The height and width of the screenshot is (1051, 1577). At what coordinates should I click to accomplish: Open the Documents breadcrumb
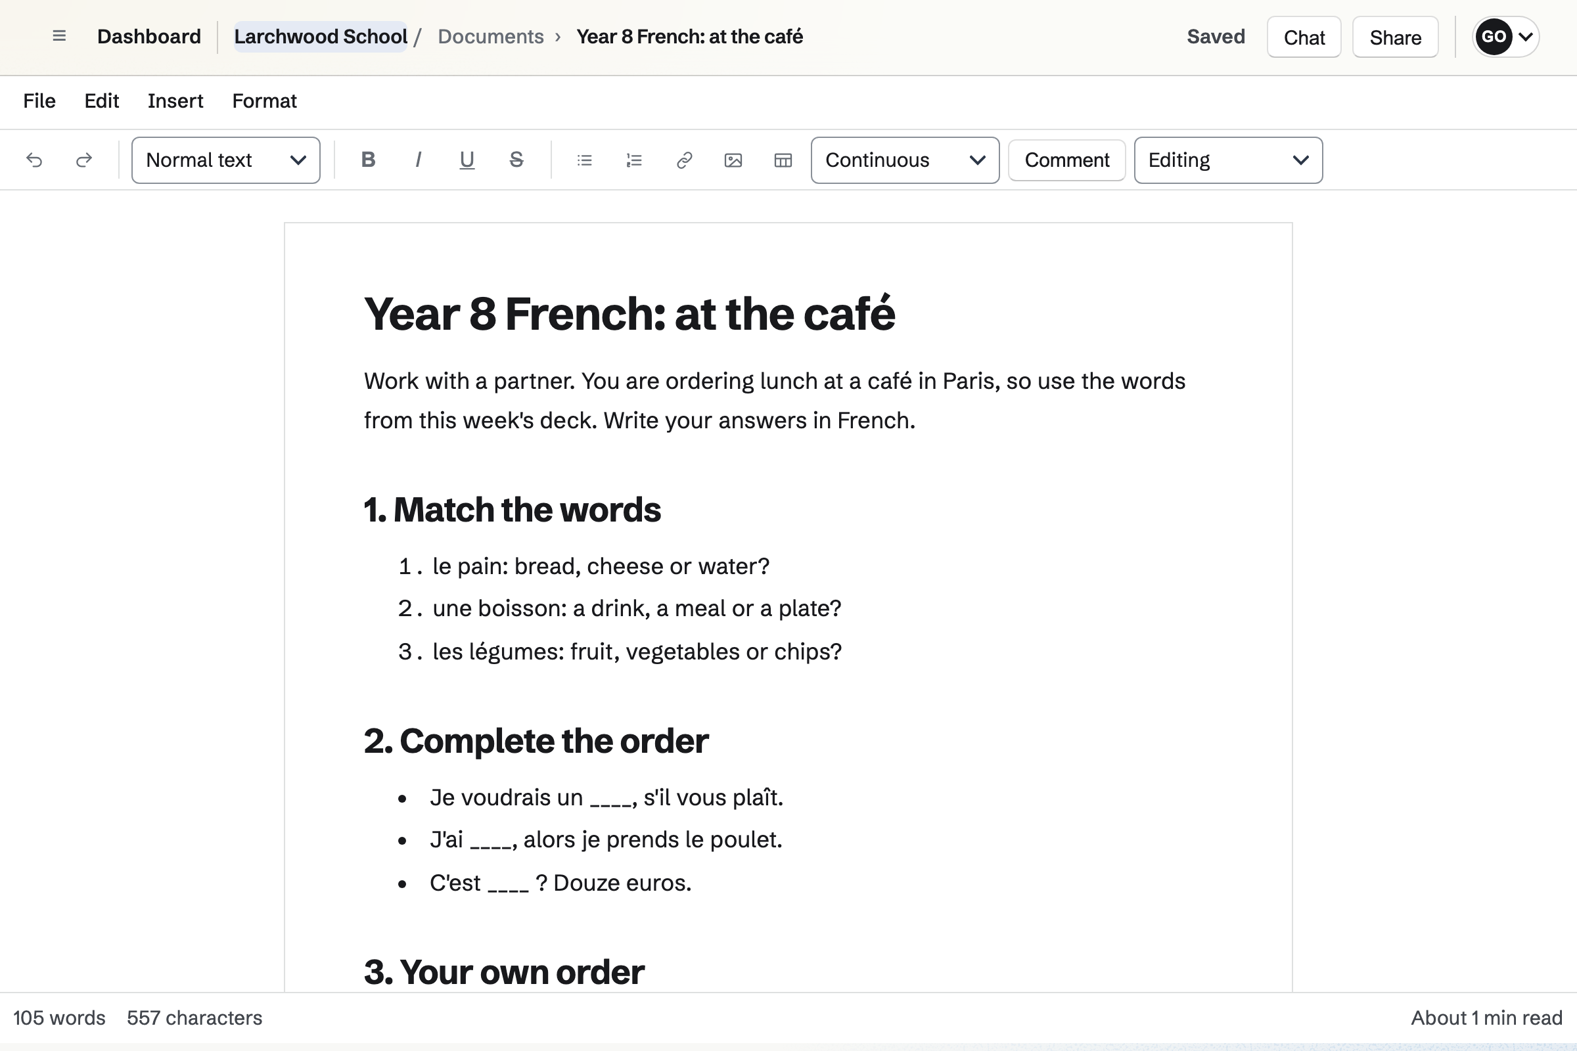tap(491, 36)
